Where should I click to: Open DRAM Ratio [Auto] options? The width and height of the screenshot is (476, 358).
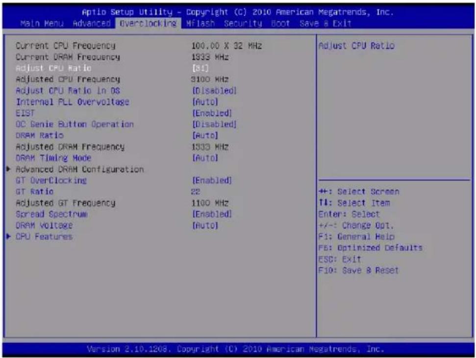tap(205, 135)
